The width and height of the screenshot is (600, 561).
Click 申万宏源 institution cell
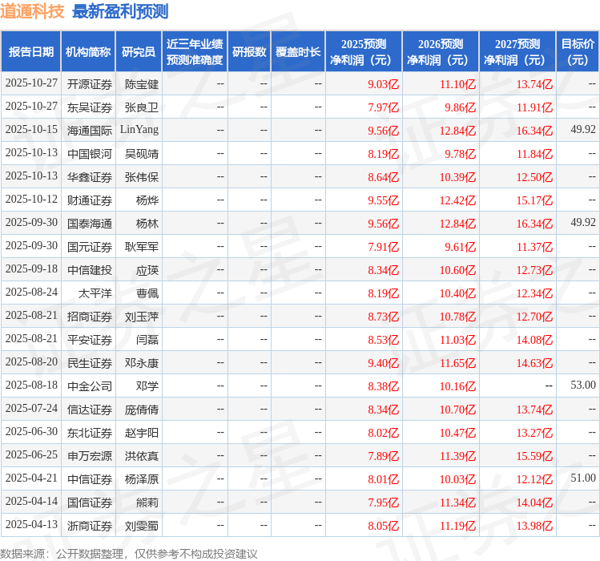[x=90, y=456]
